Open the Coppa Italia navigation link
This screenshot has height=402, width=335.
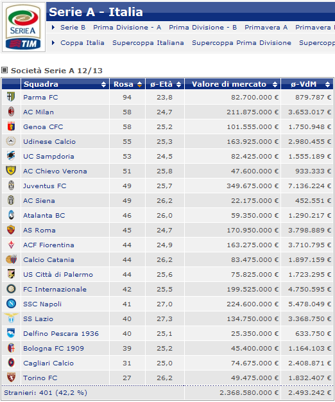click(82, 43)
